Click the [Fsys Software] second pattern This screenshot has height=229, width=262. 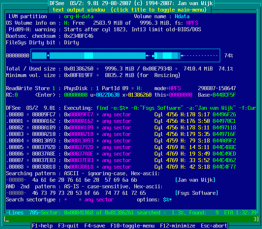[x=196, y=193]
